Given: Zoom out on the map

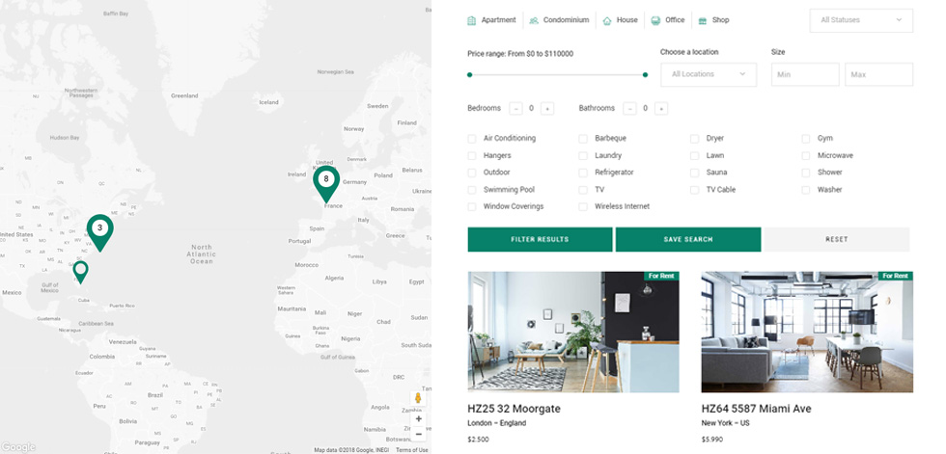Looking at the screenshot, I should point(419,434).
